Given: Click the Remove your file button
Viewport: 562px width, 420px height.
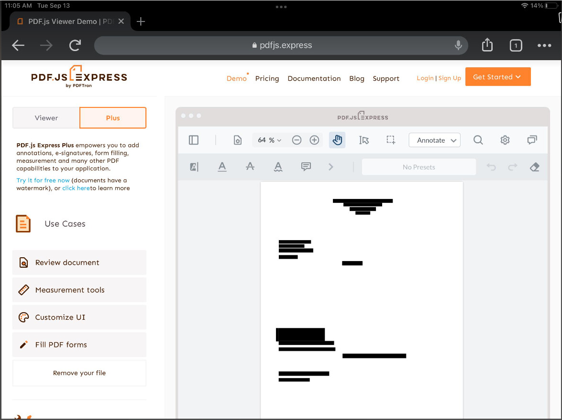Looking at the screenshot, I should (79, 373).
